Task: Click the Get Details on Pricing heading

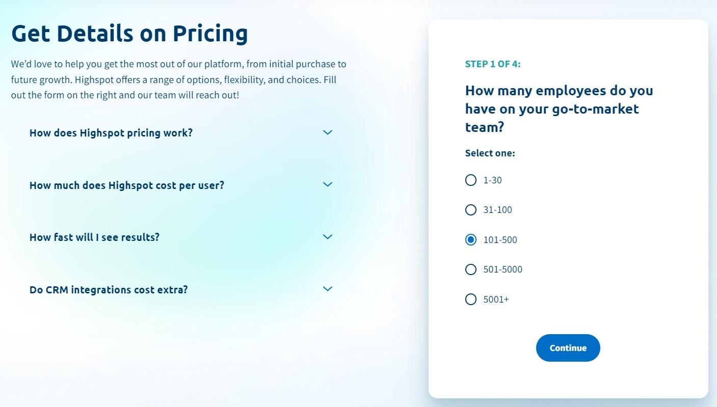Action: click(129, 34)
